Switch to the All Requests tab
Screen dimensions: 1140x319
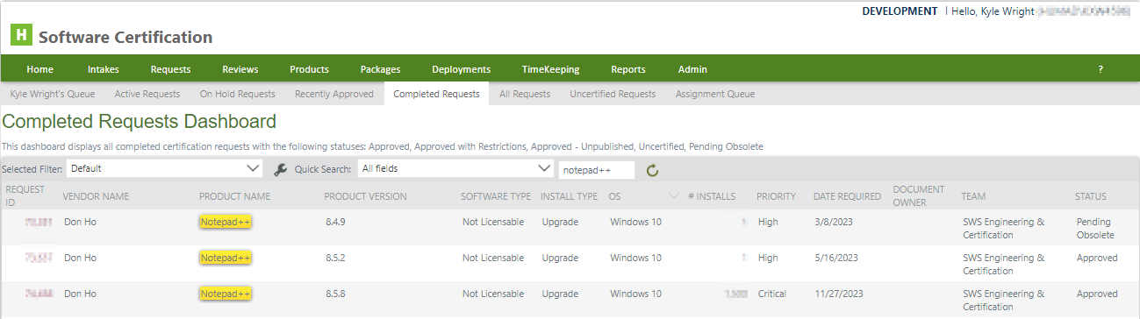click(x=525, y=94)
